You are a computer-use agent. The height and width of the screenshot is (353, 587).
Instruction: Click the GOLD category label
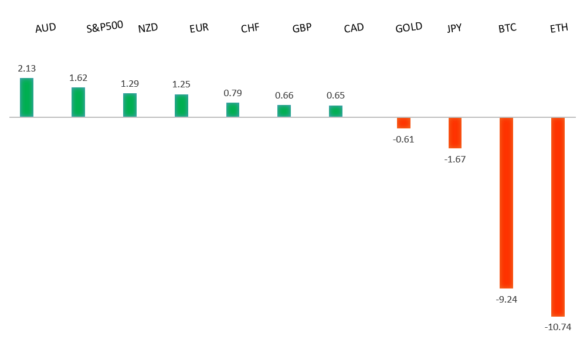pos(409,28)
